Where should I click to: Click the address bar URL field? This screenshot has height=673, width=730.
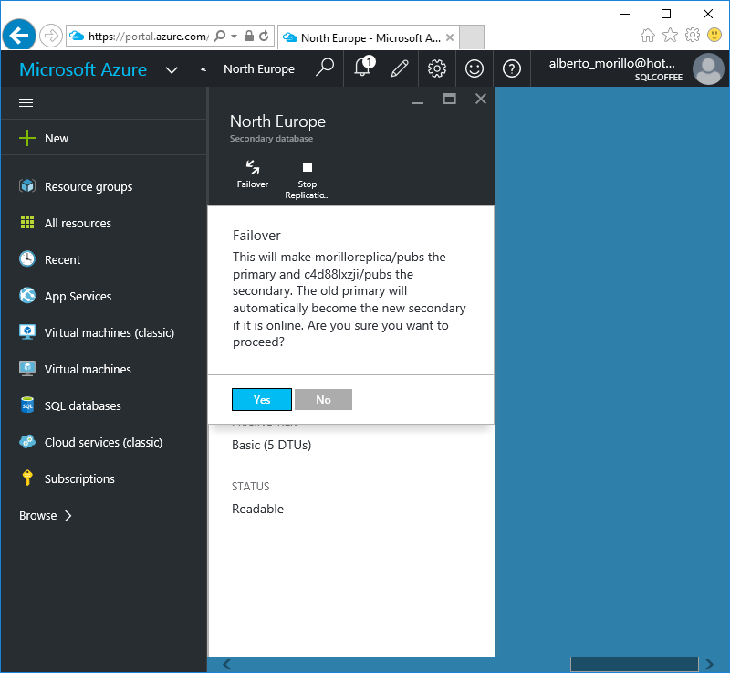pos(148,37)
